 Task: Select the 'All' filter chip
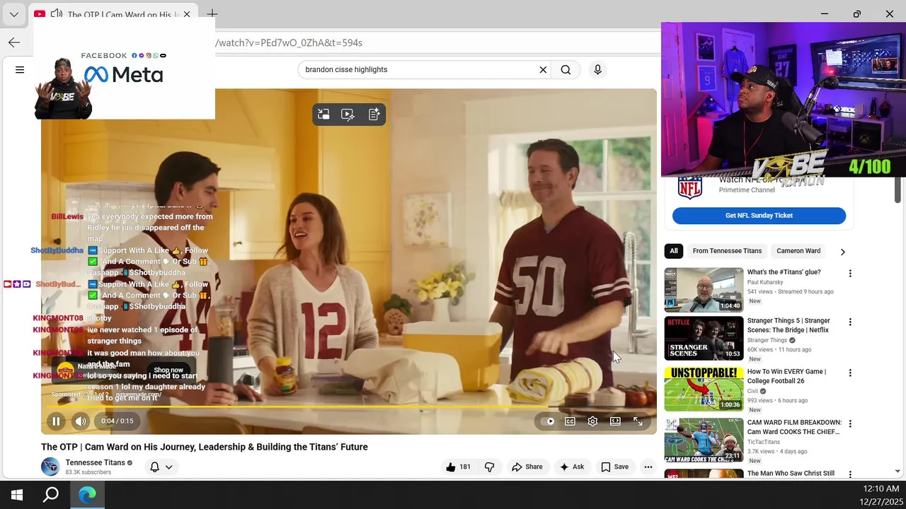674,251
